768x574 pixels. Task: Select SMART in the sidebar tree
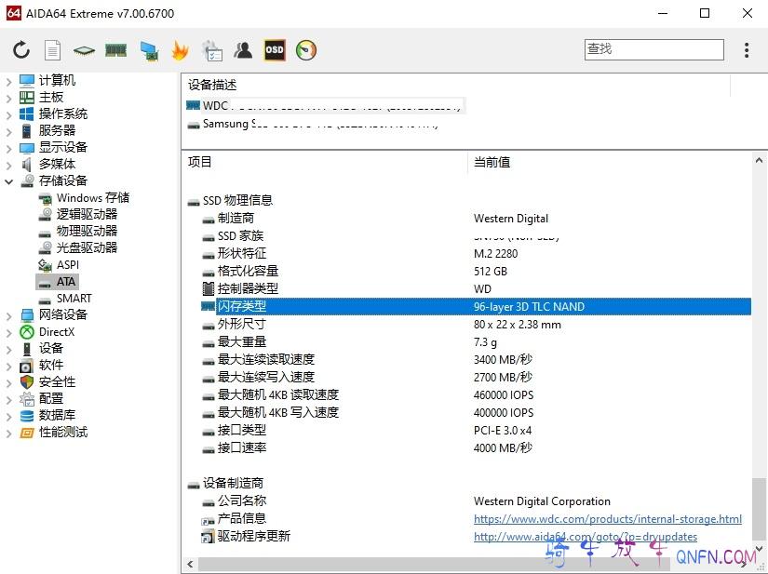pyautogui.click(x=74, y=299)
